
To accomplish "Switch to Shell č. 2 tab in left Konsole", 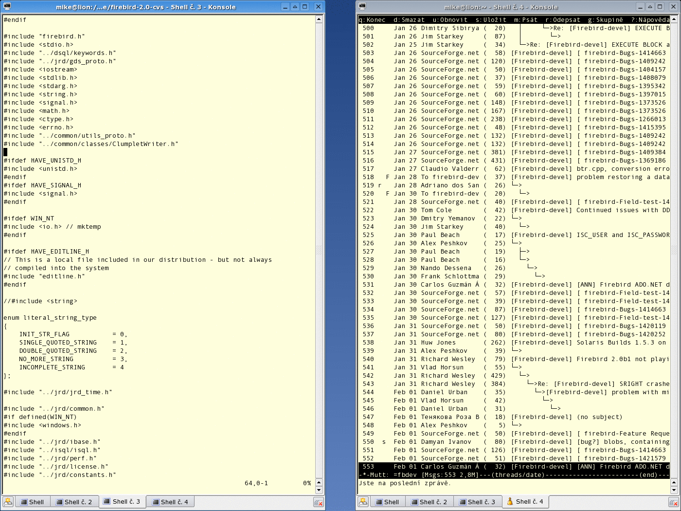I will [74, 502].
